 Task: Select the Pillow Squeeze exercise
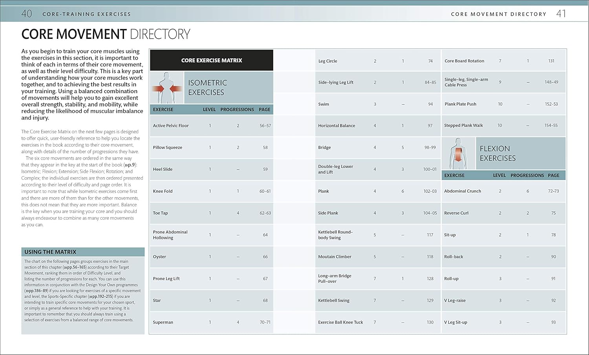point(168,147)
